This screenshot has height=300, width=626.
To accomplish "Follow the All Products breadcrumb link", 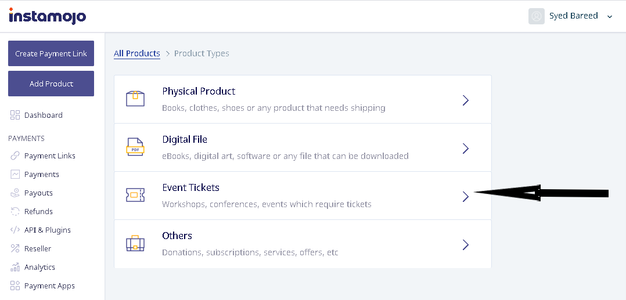I will pos(137,53).
